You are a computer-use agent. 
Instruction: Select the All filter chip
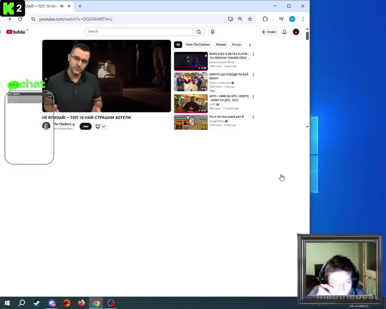tap(178, 45)
